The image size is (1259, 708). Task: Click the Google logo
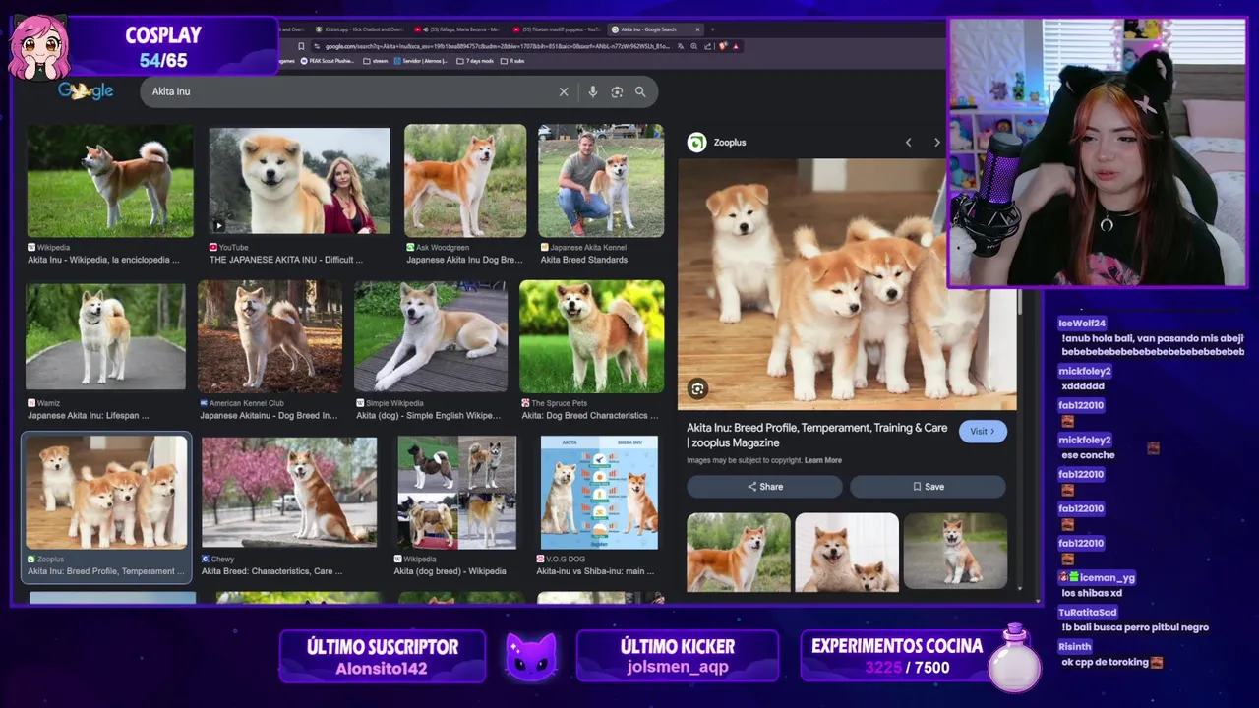point(86,90)
